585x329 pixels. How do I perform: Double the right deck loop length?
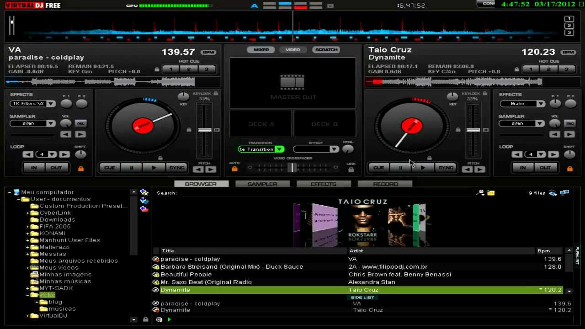tap(553, 154)
